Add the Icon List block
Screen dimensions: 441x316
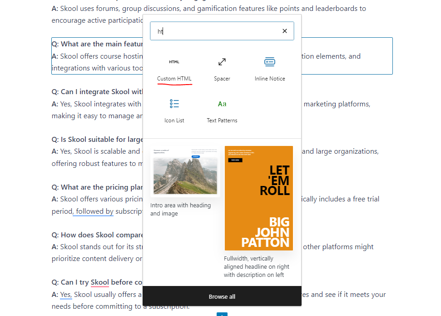174,111
